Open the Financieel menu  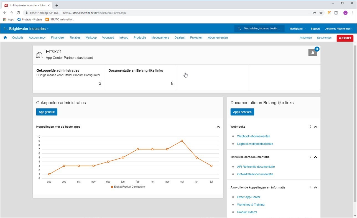[x=58, y=37]
